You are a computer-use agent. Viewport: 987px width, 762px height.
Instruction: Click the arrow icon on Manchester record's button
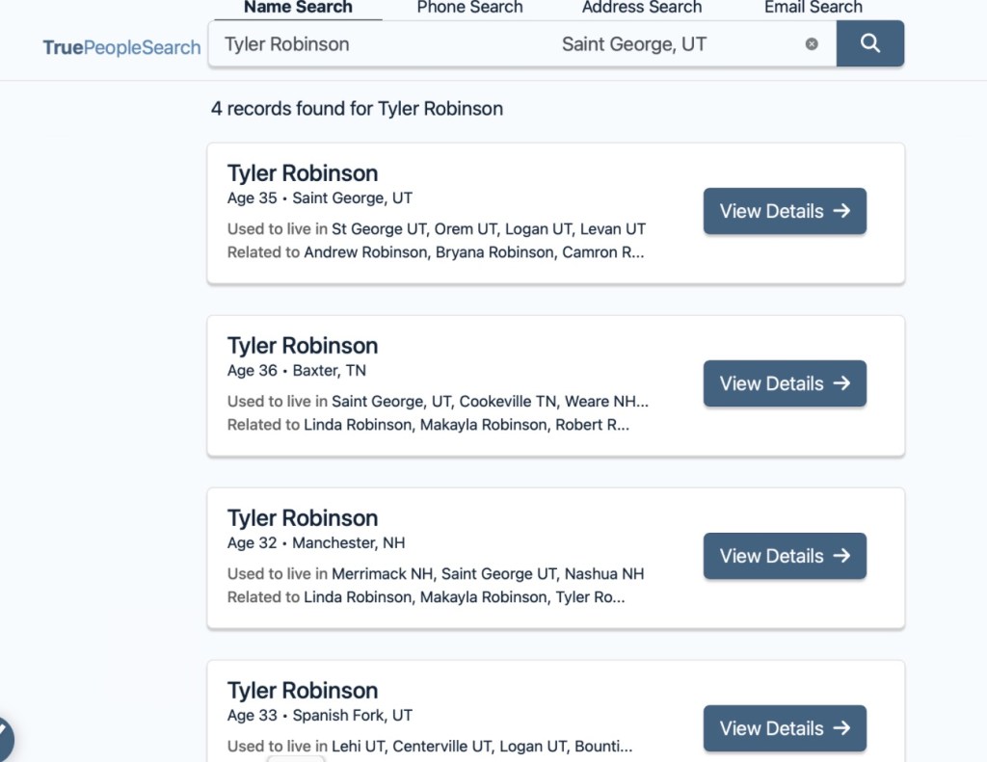point(841,556)
